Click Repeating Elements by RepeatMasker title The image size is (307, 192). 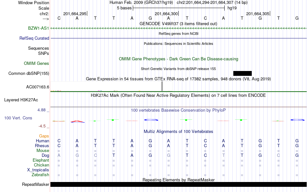[x=178, y=180]
